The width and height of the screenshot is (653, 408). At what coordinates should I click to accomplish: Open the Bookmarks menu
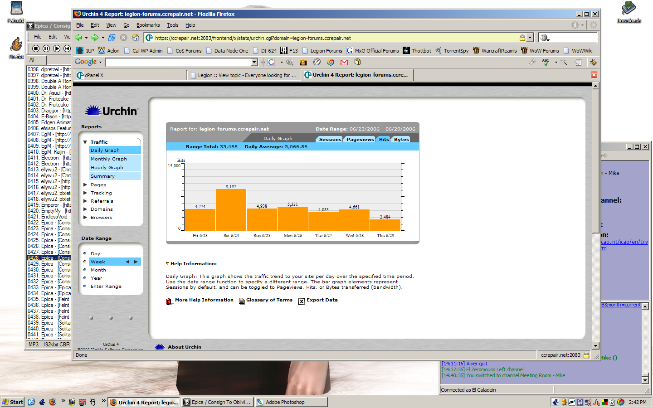click(x=148, y=25)
